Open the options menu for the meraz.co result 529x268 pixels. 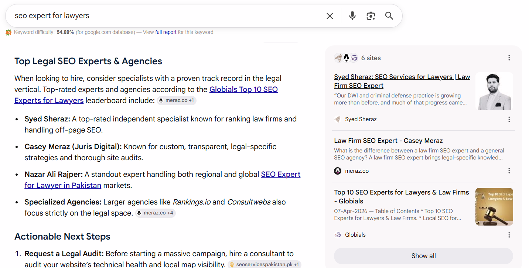509,171
